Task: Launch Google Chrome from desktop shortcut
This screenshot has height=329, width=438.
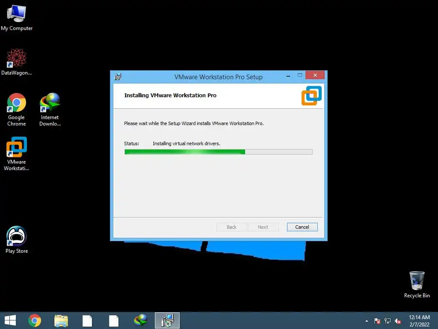Action: click(17, 109)
